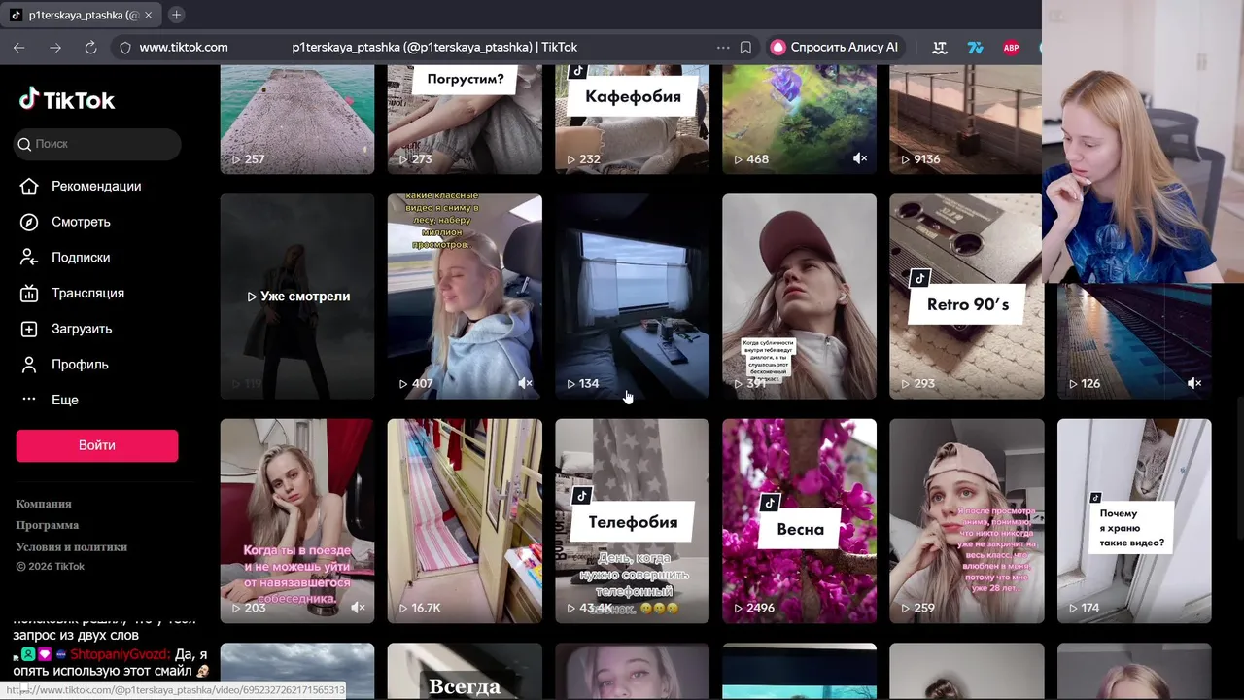Click the shield site-protection icon
1244x700 pixels.
click(124, 47)
